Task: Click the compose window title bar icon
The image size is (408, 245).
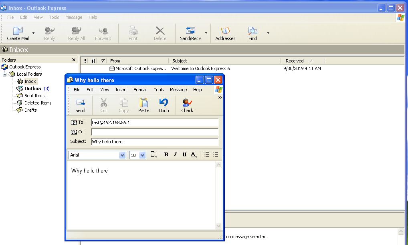Action: coord(70,80)
